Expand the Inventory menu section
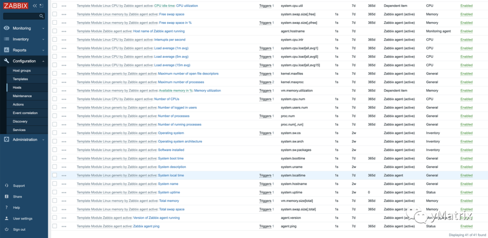The image size is (488, 238). [x=24, y=39]
